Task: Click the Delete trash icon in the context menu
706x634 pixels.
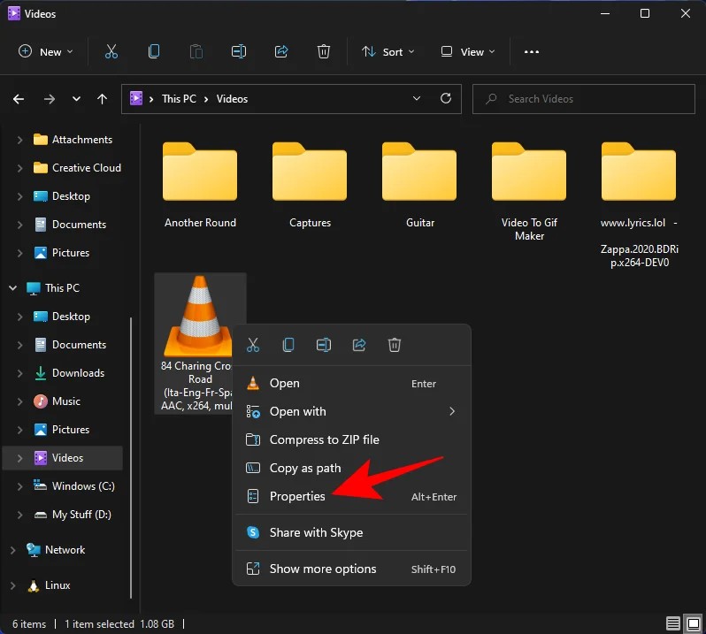Action: [x=395, y=345]
